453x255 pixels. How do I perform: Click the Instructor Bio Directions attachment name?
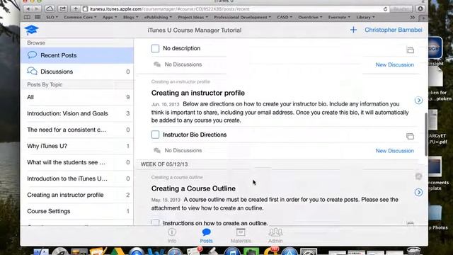[195, 135]
